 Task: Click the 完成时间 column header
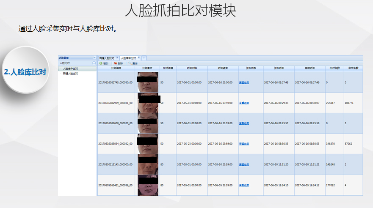pyautogui.click(x=310, y=68)
